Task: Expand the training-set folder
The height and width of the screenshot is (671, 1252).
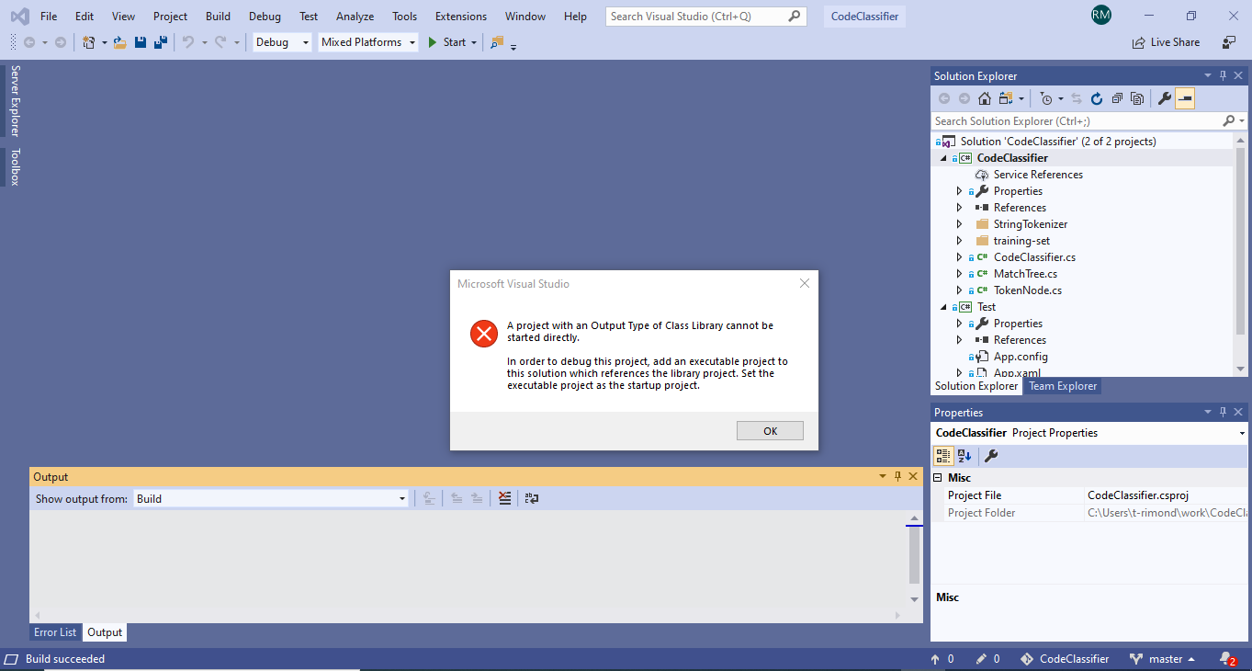Action: 959,241
